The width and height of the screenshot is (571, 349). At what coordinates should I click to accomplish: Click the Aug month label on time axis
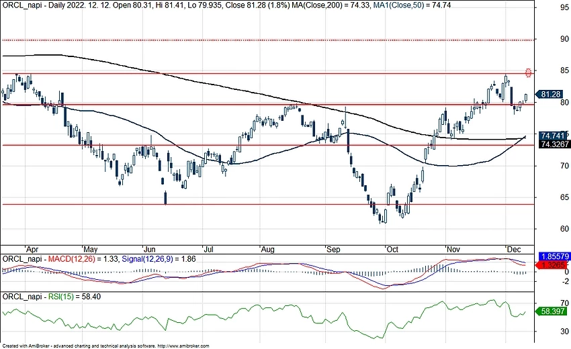pos(267,250)
